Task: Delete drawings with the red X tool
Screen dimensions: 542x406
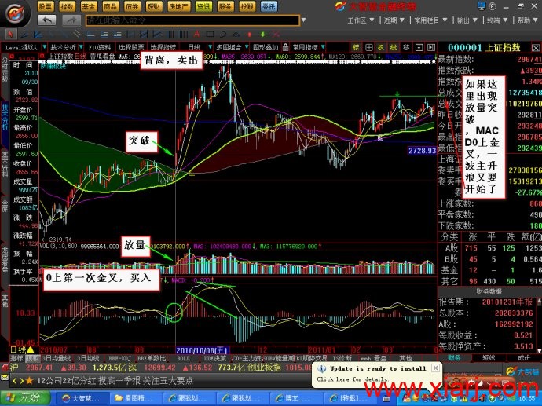Action: [x=276, y=35]
